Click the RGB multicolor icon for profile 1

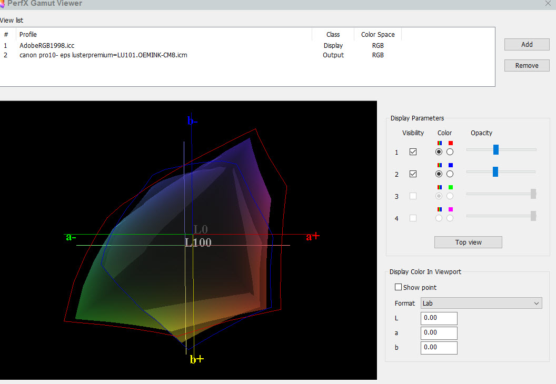440,143
